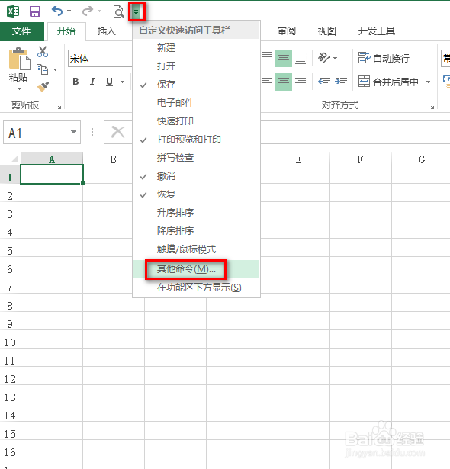Click the 粘贴 paste icon

point(19,59)
